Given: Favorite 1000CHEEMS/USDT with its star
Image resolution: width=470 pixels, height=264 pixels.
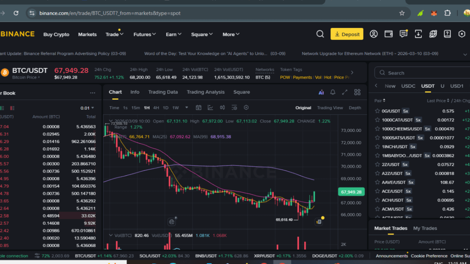Looking at the screenshot, I should pyautogui.click(x=377, y=129).
